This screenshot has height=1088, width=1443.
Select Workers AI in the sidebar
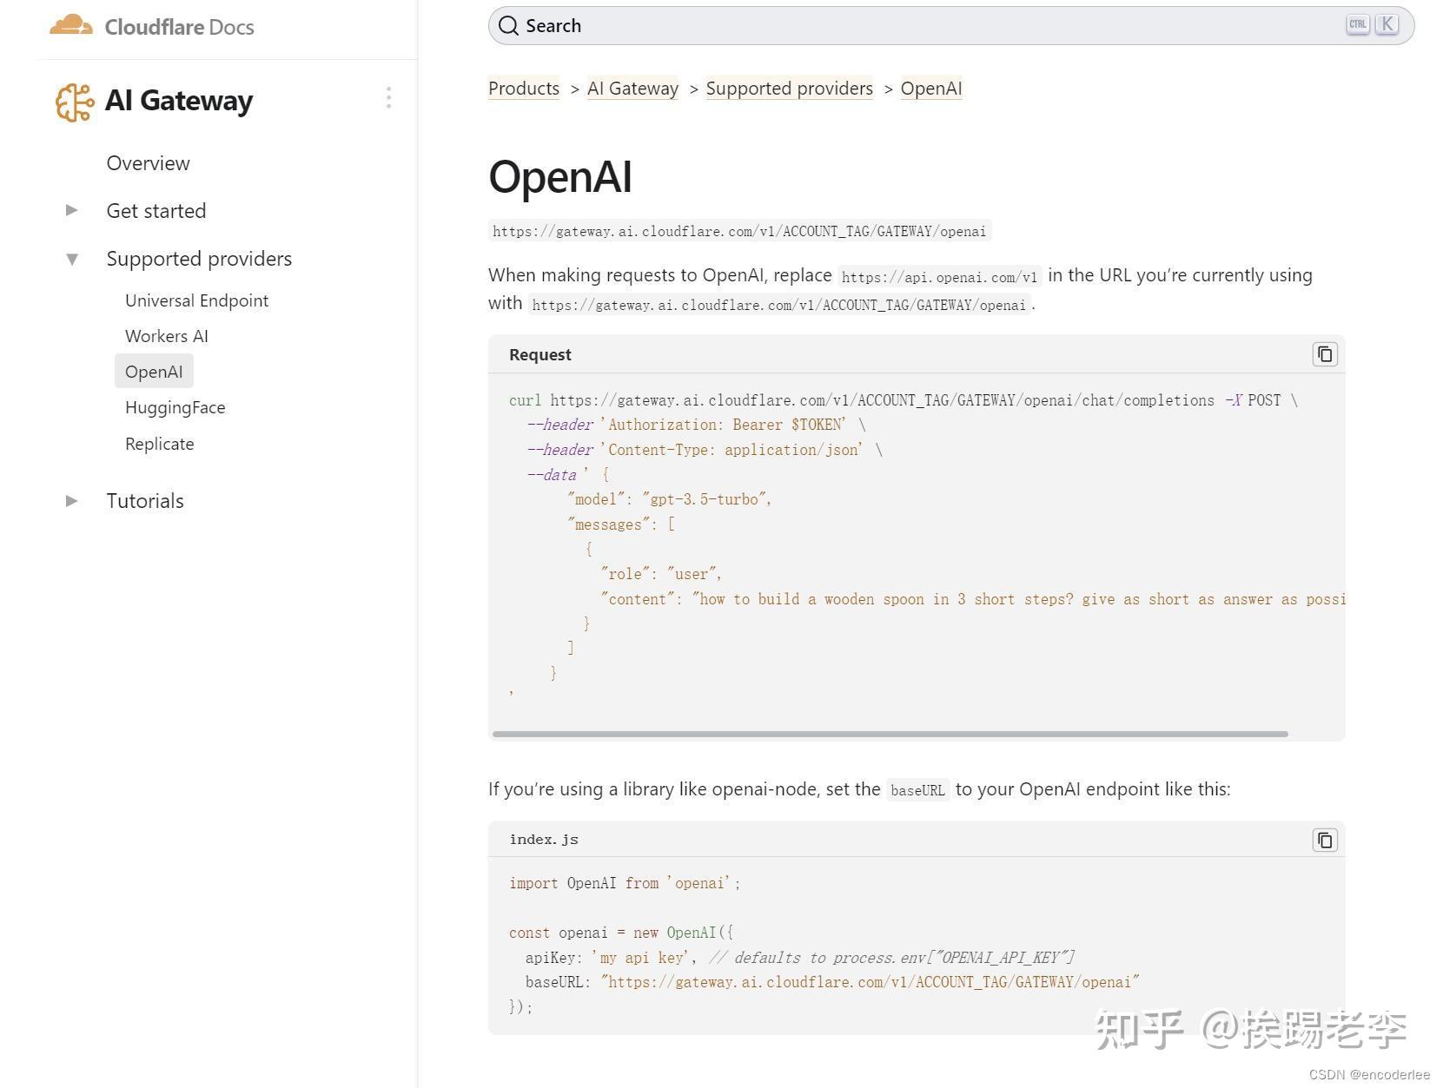pos(167,336)
